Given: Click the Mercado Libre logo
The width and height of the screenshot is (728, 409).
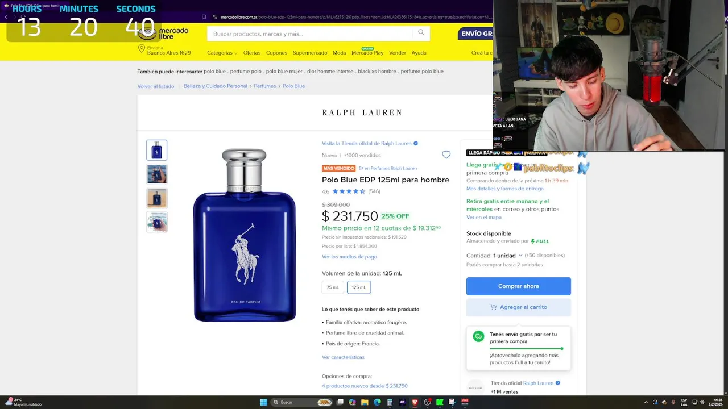Looking at the screenshot, I should pyautogui.click(x=164, y=33).
